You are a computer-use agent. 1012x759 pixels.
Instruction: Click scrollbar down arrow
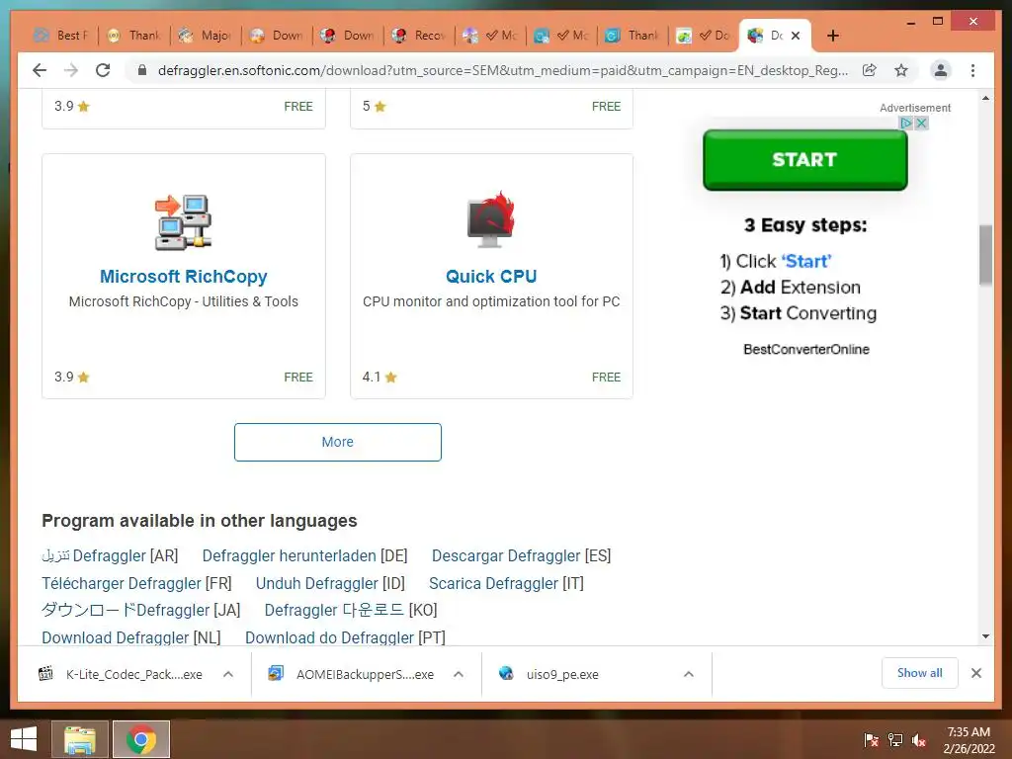[985, 636]
